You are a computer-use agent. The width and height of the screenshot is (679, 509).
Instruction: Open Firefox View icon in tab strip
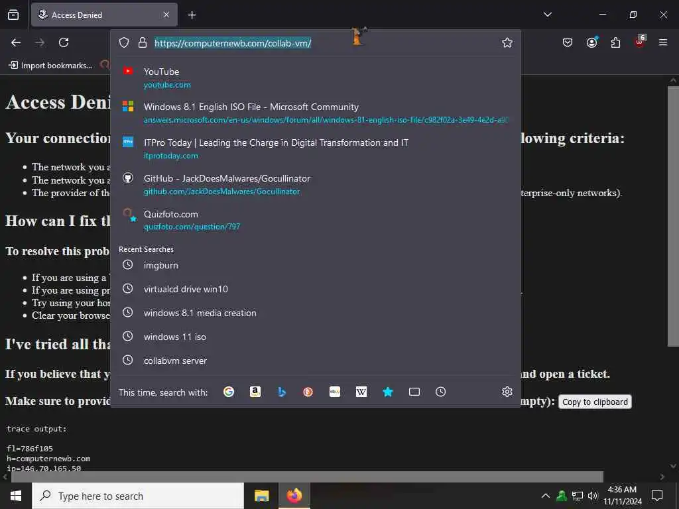pos(13,15)
